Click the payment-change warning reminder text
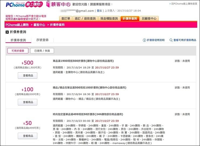 26,18
